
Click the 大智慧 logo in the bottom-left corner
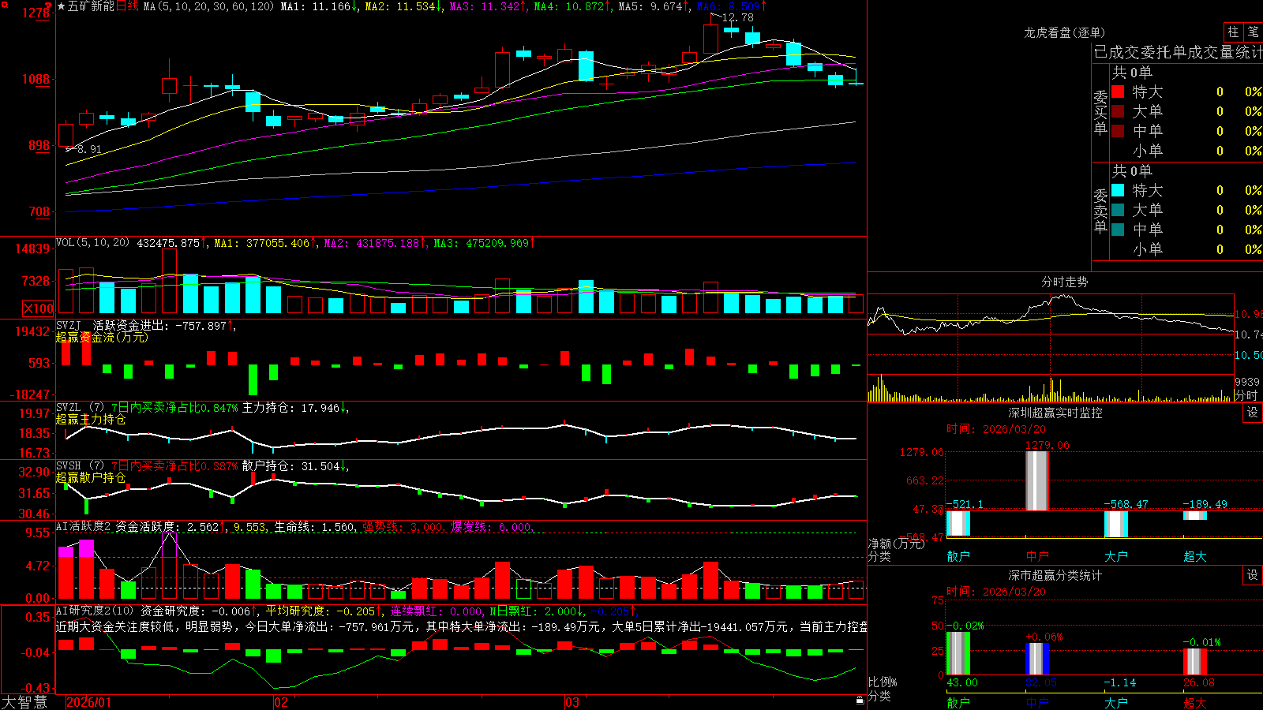coord(24,702)
